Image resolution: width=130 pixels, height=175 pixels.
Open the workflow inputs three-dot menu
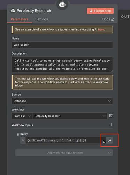tap(112, 125)
